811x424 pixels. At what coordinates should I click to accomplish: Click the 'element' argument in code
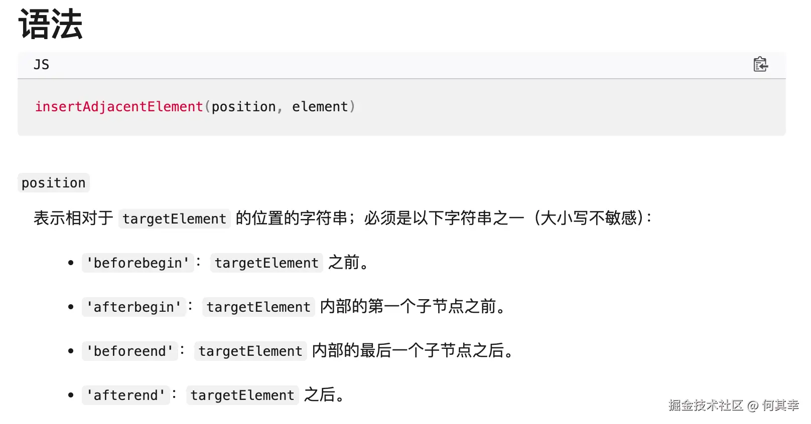pyautogui.click(x=320, y=107)
